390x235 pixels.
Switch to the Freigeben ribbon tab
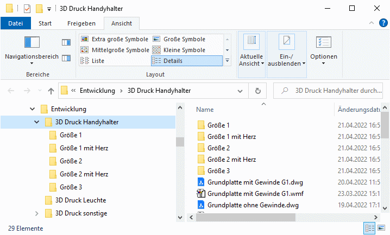point(81,23)
